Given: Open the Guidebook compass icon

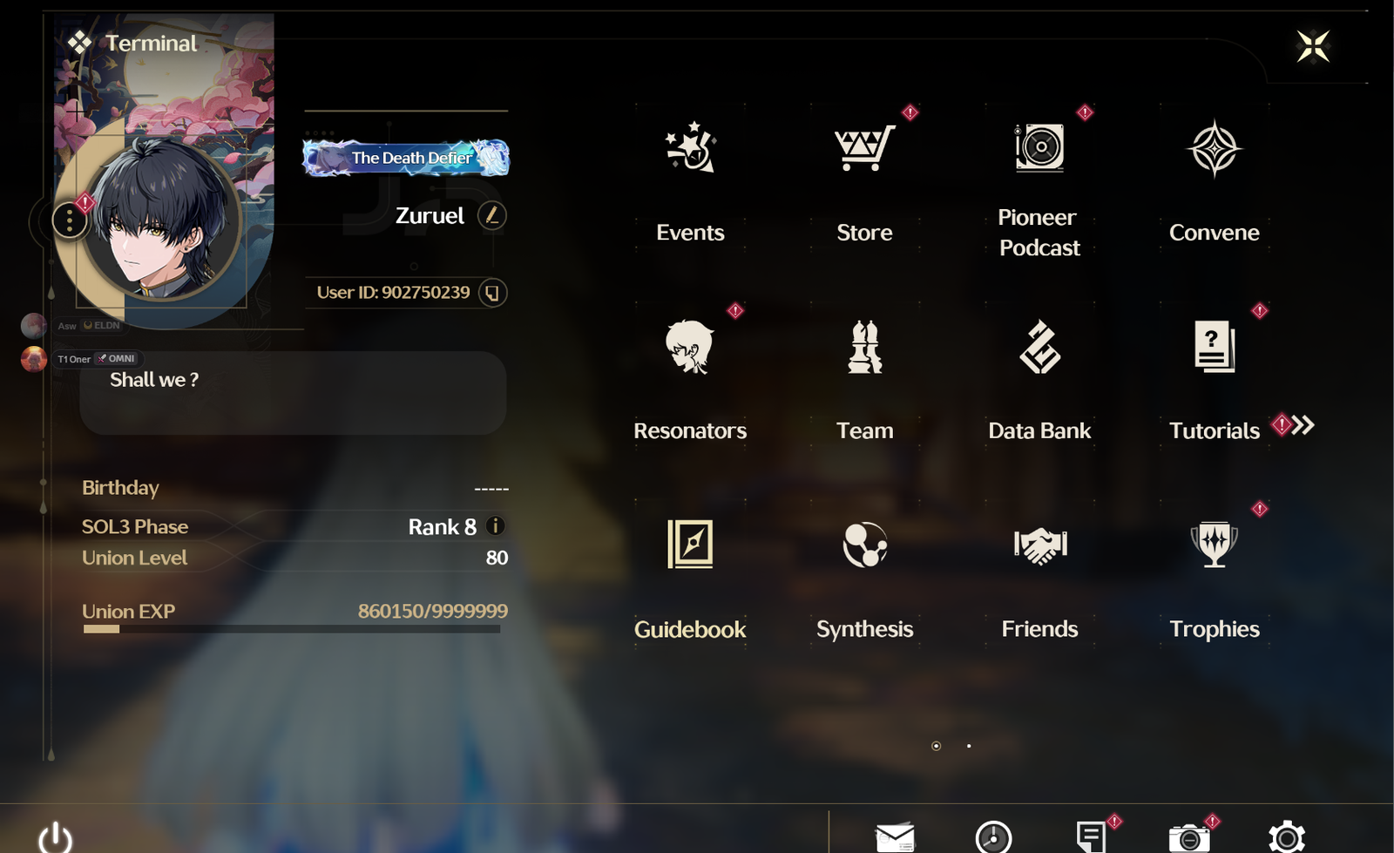Looking at the screenshot, I should coord(690,544).
